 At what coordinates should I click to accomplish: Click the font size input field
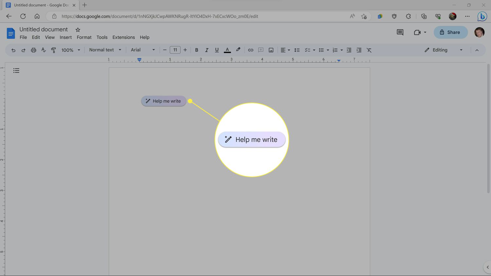(175, 50)
